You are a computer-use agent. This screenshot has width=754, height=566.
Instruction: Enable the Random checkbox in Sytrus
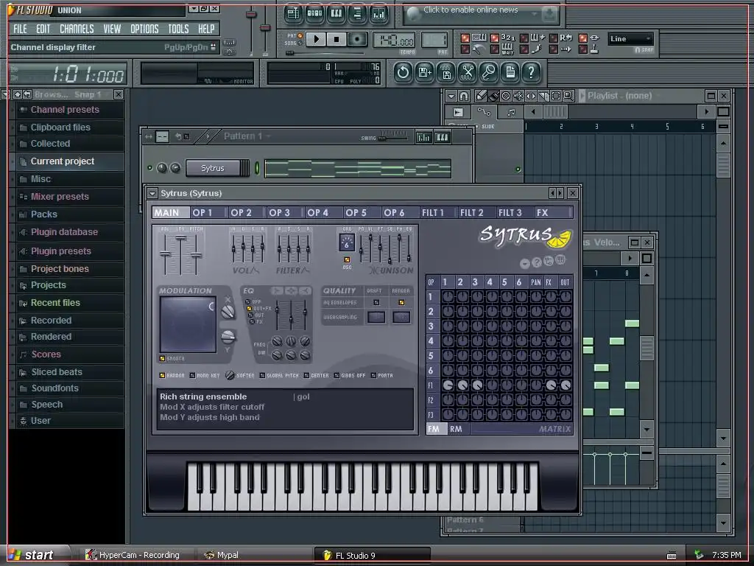[163, 375]
